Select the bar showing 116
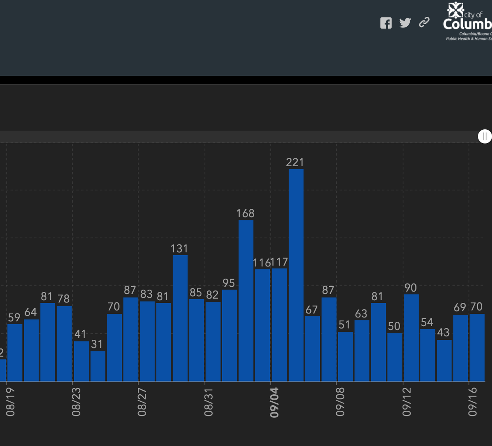The height and width of the screenshot is (446, 492). (262, 325)
